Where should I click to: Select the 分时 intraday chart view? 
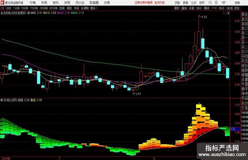coord(8,8)
